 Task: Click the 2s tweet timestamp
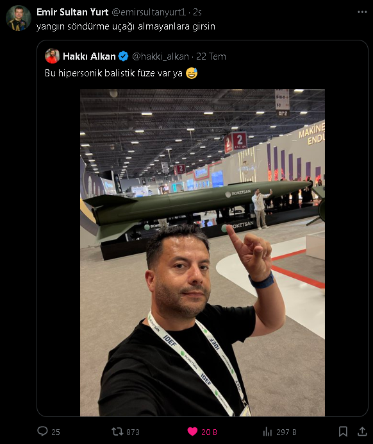tap(197, 12)
